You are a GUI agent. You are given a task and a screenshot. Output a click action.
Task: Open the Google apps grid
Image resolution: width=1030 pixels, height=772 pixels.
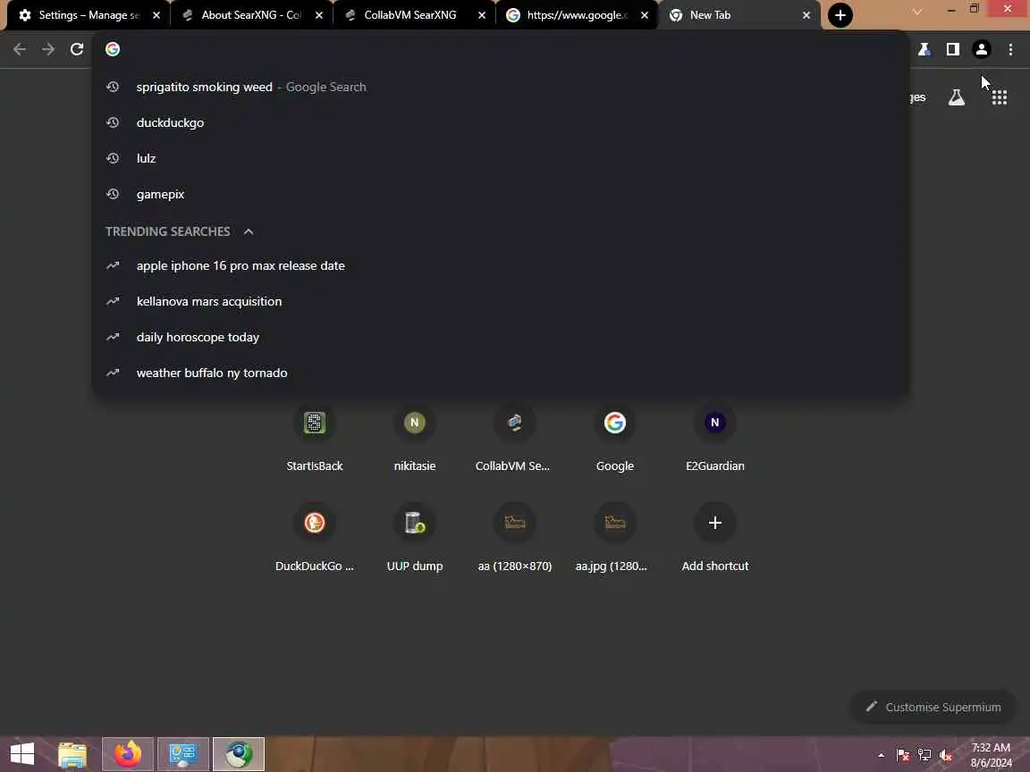coord(999,97)
